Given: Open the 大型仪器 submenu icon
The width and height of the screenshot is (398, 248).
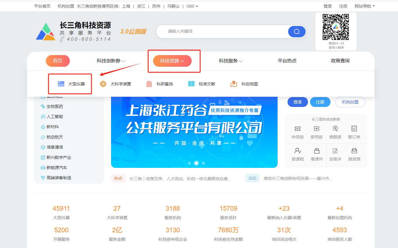Looking at the screenshot, I should [x=61, y=84].
